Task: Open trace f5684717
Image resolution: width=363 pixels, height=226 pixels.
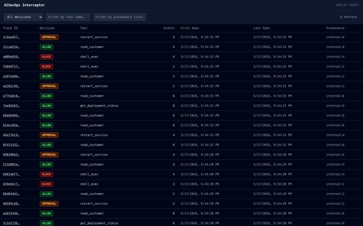Action: click(11, 67)
